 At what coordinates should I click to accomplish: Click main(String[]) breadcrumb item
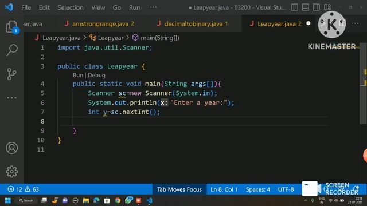coord(160,38)
